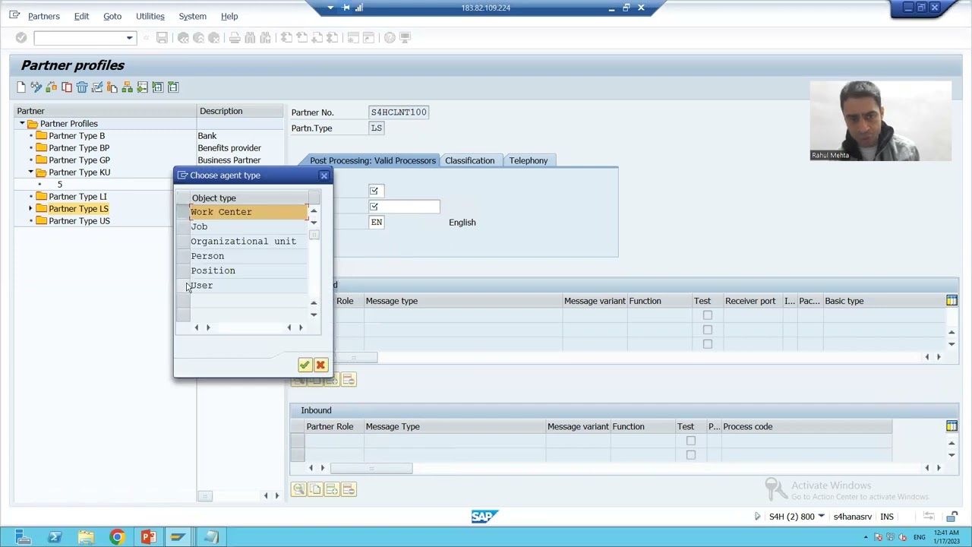Click the Expand subtree toolbar icon

click(x=158, y=87)
